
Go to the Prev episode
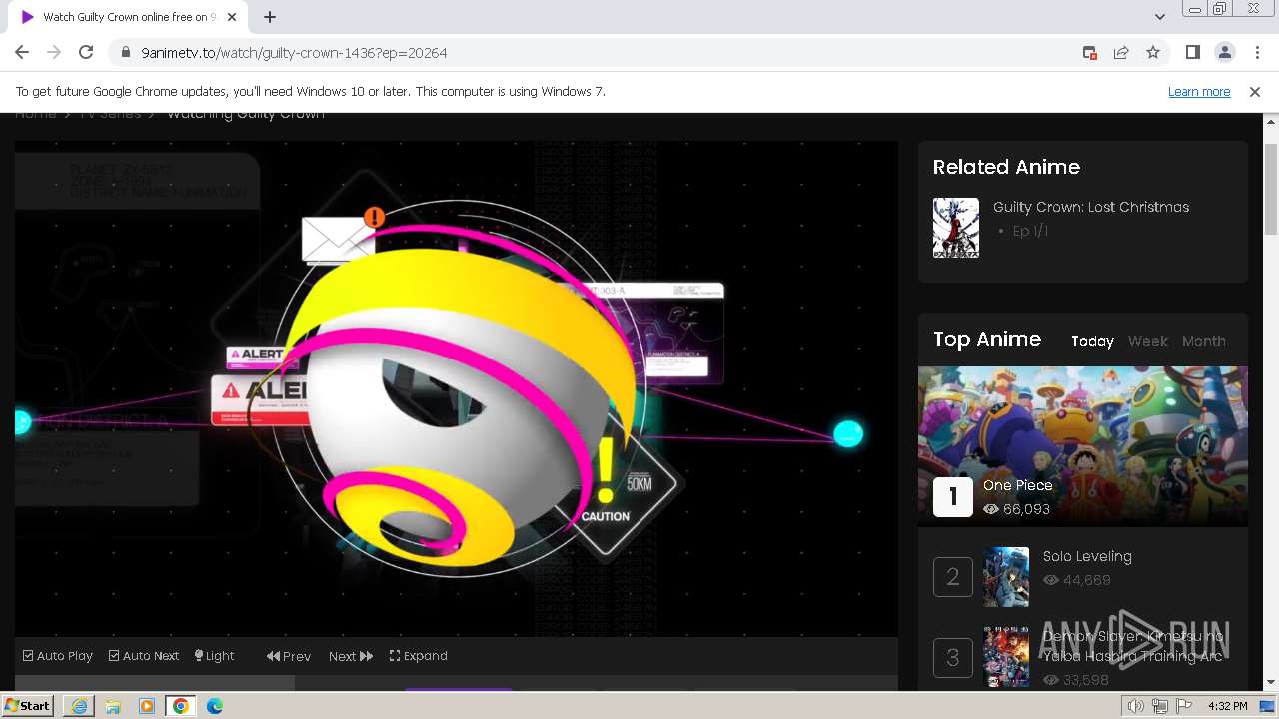pyautogui.click(x=288, y=656)
